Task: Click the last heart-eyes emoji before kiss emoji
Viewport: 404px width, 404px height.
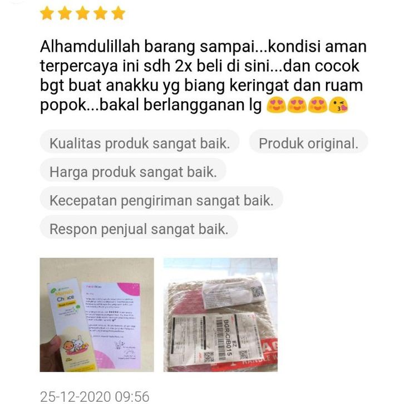Action: (318, 105)
